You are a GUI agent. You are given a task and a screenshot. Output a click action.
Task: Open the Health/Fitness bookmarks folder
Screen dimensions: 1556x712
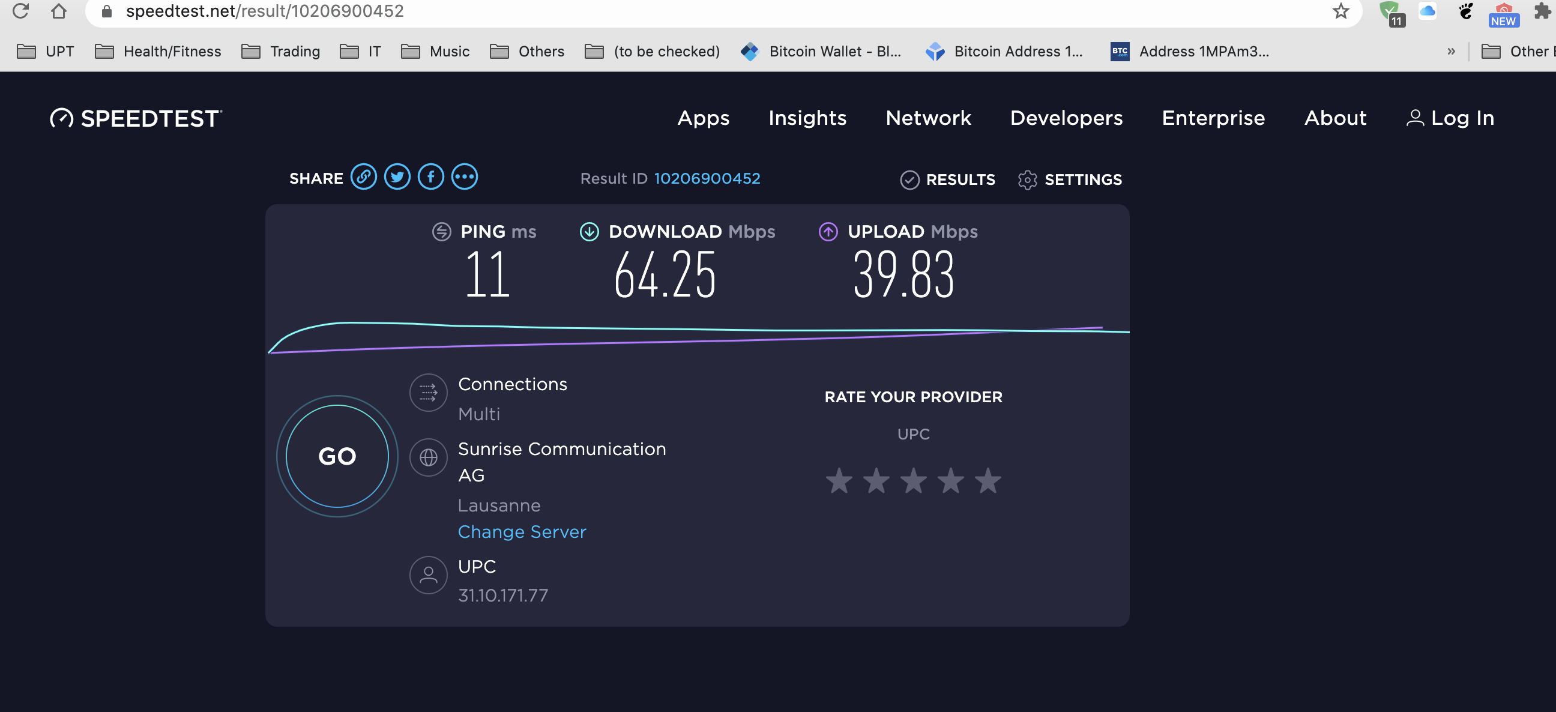[158, 52]
